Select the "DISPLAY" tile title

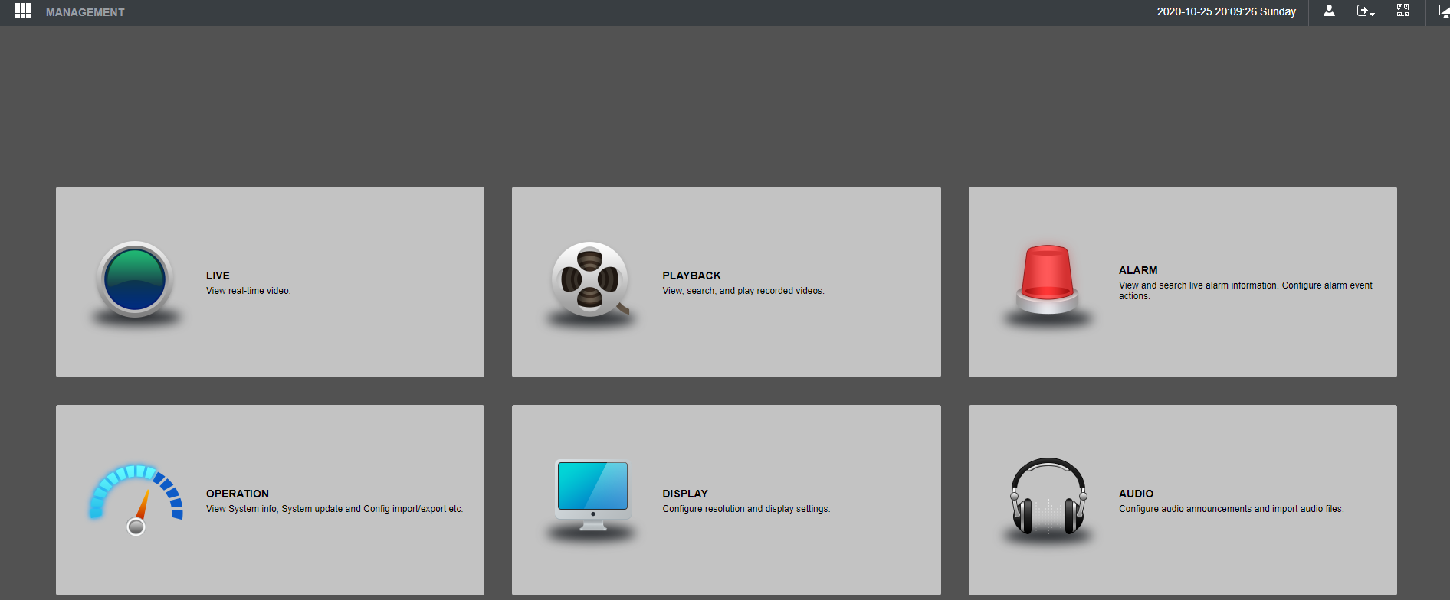pyautogui.click(x=685, y=494)
